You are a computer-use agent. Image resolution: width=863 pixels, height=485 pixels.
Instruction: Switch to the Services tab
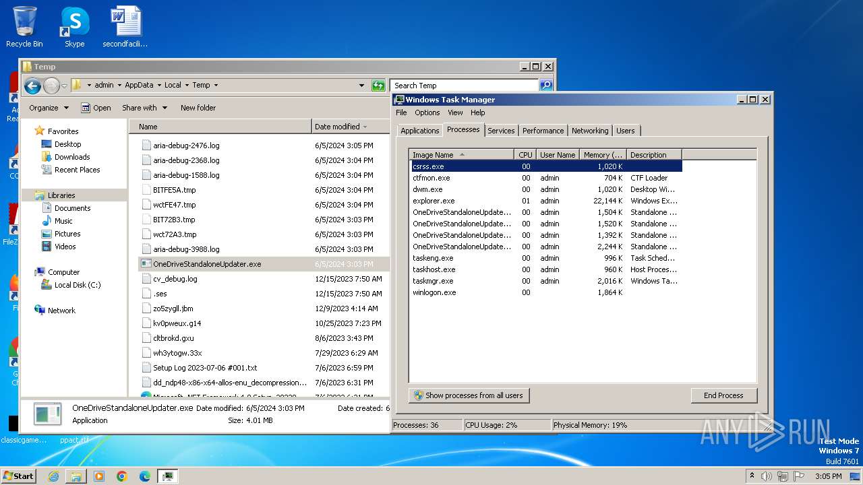point(501,131)
